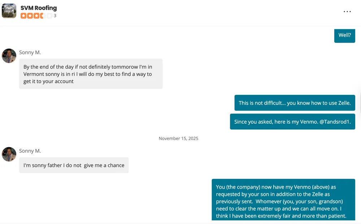This screenshot has width=361, height=224.
Task: Click the first star in the rating
Action: pos(23,16)
